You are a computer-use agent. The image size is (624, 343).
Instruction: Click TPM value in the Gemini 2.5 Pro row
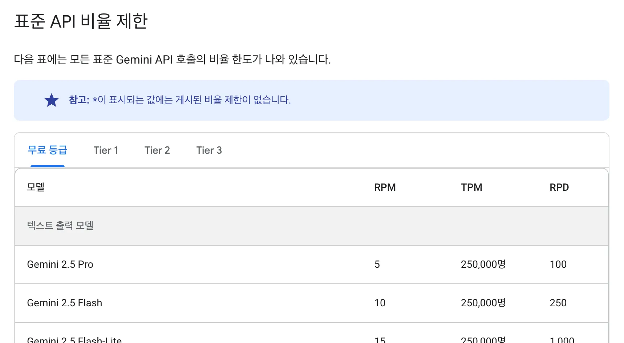tap(483, 264)
